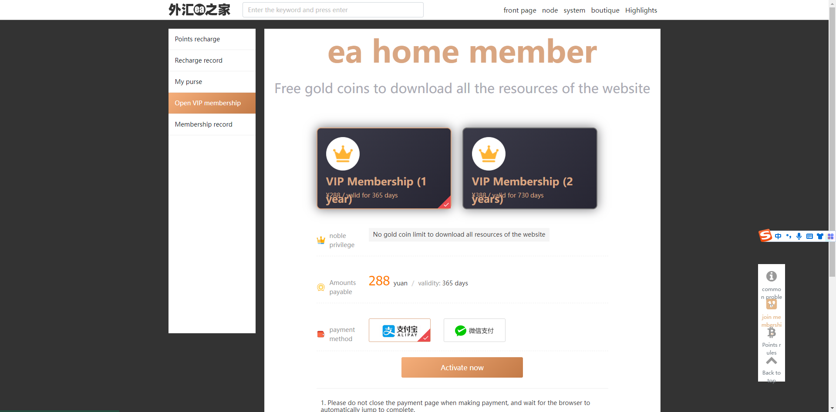Open the Sogou skin shirt icon
Screen dimensions: 836x412
[820, 236]
